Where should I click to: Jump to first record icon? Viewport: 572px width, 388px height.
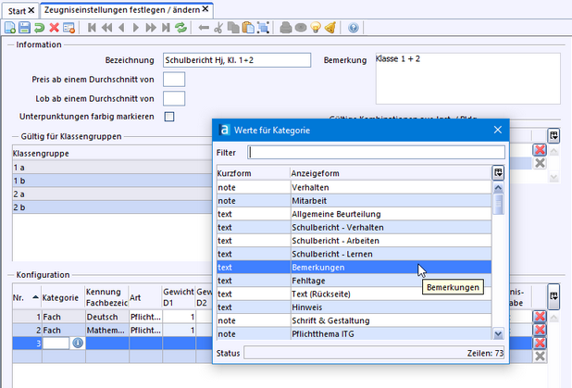pyautogui.click(x=92, y=28)
